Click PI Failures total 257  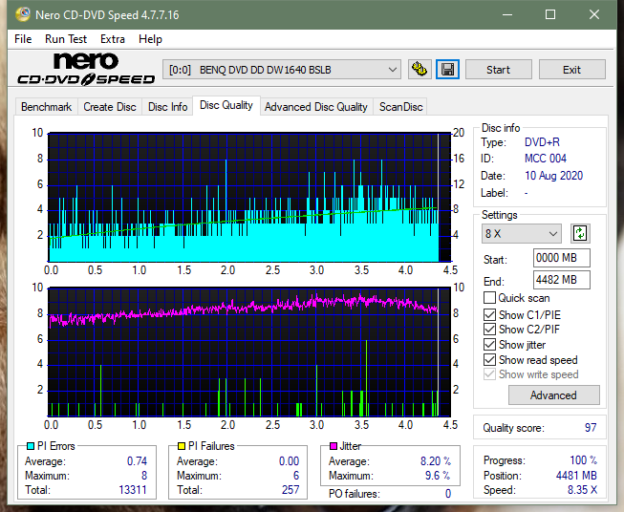pos(290,490)
